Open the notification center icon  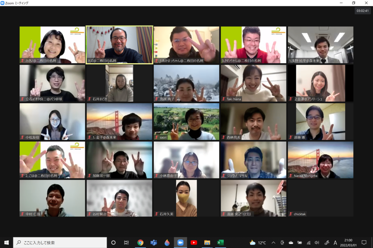(x=364, y=243)
